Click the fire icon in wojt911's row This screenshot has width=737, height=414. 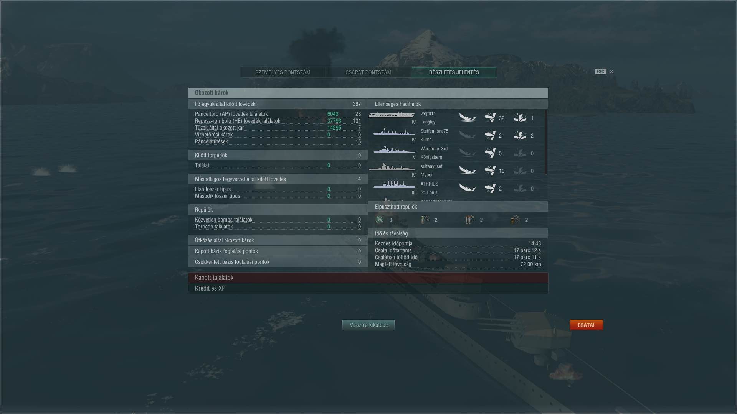(x=520, y=118)
